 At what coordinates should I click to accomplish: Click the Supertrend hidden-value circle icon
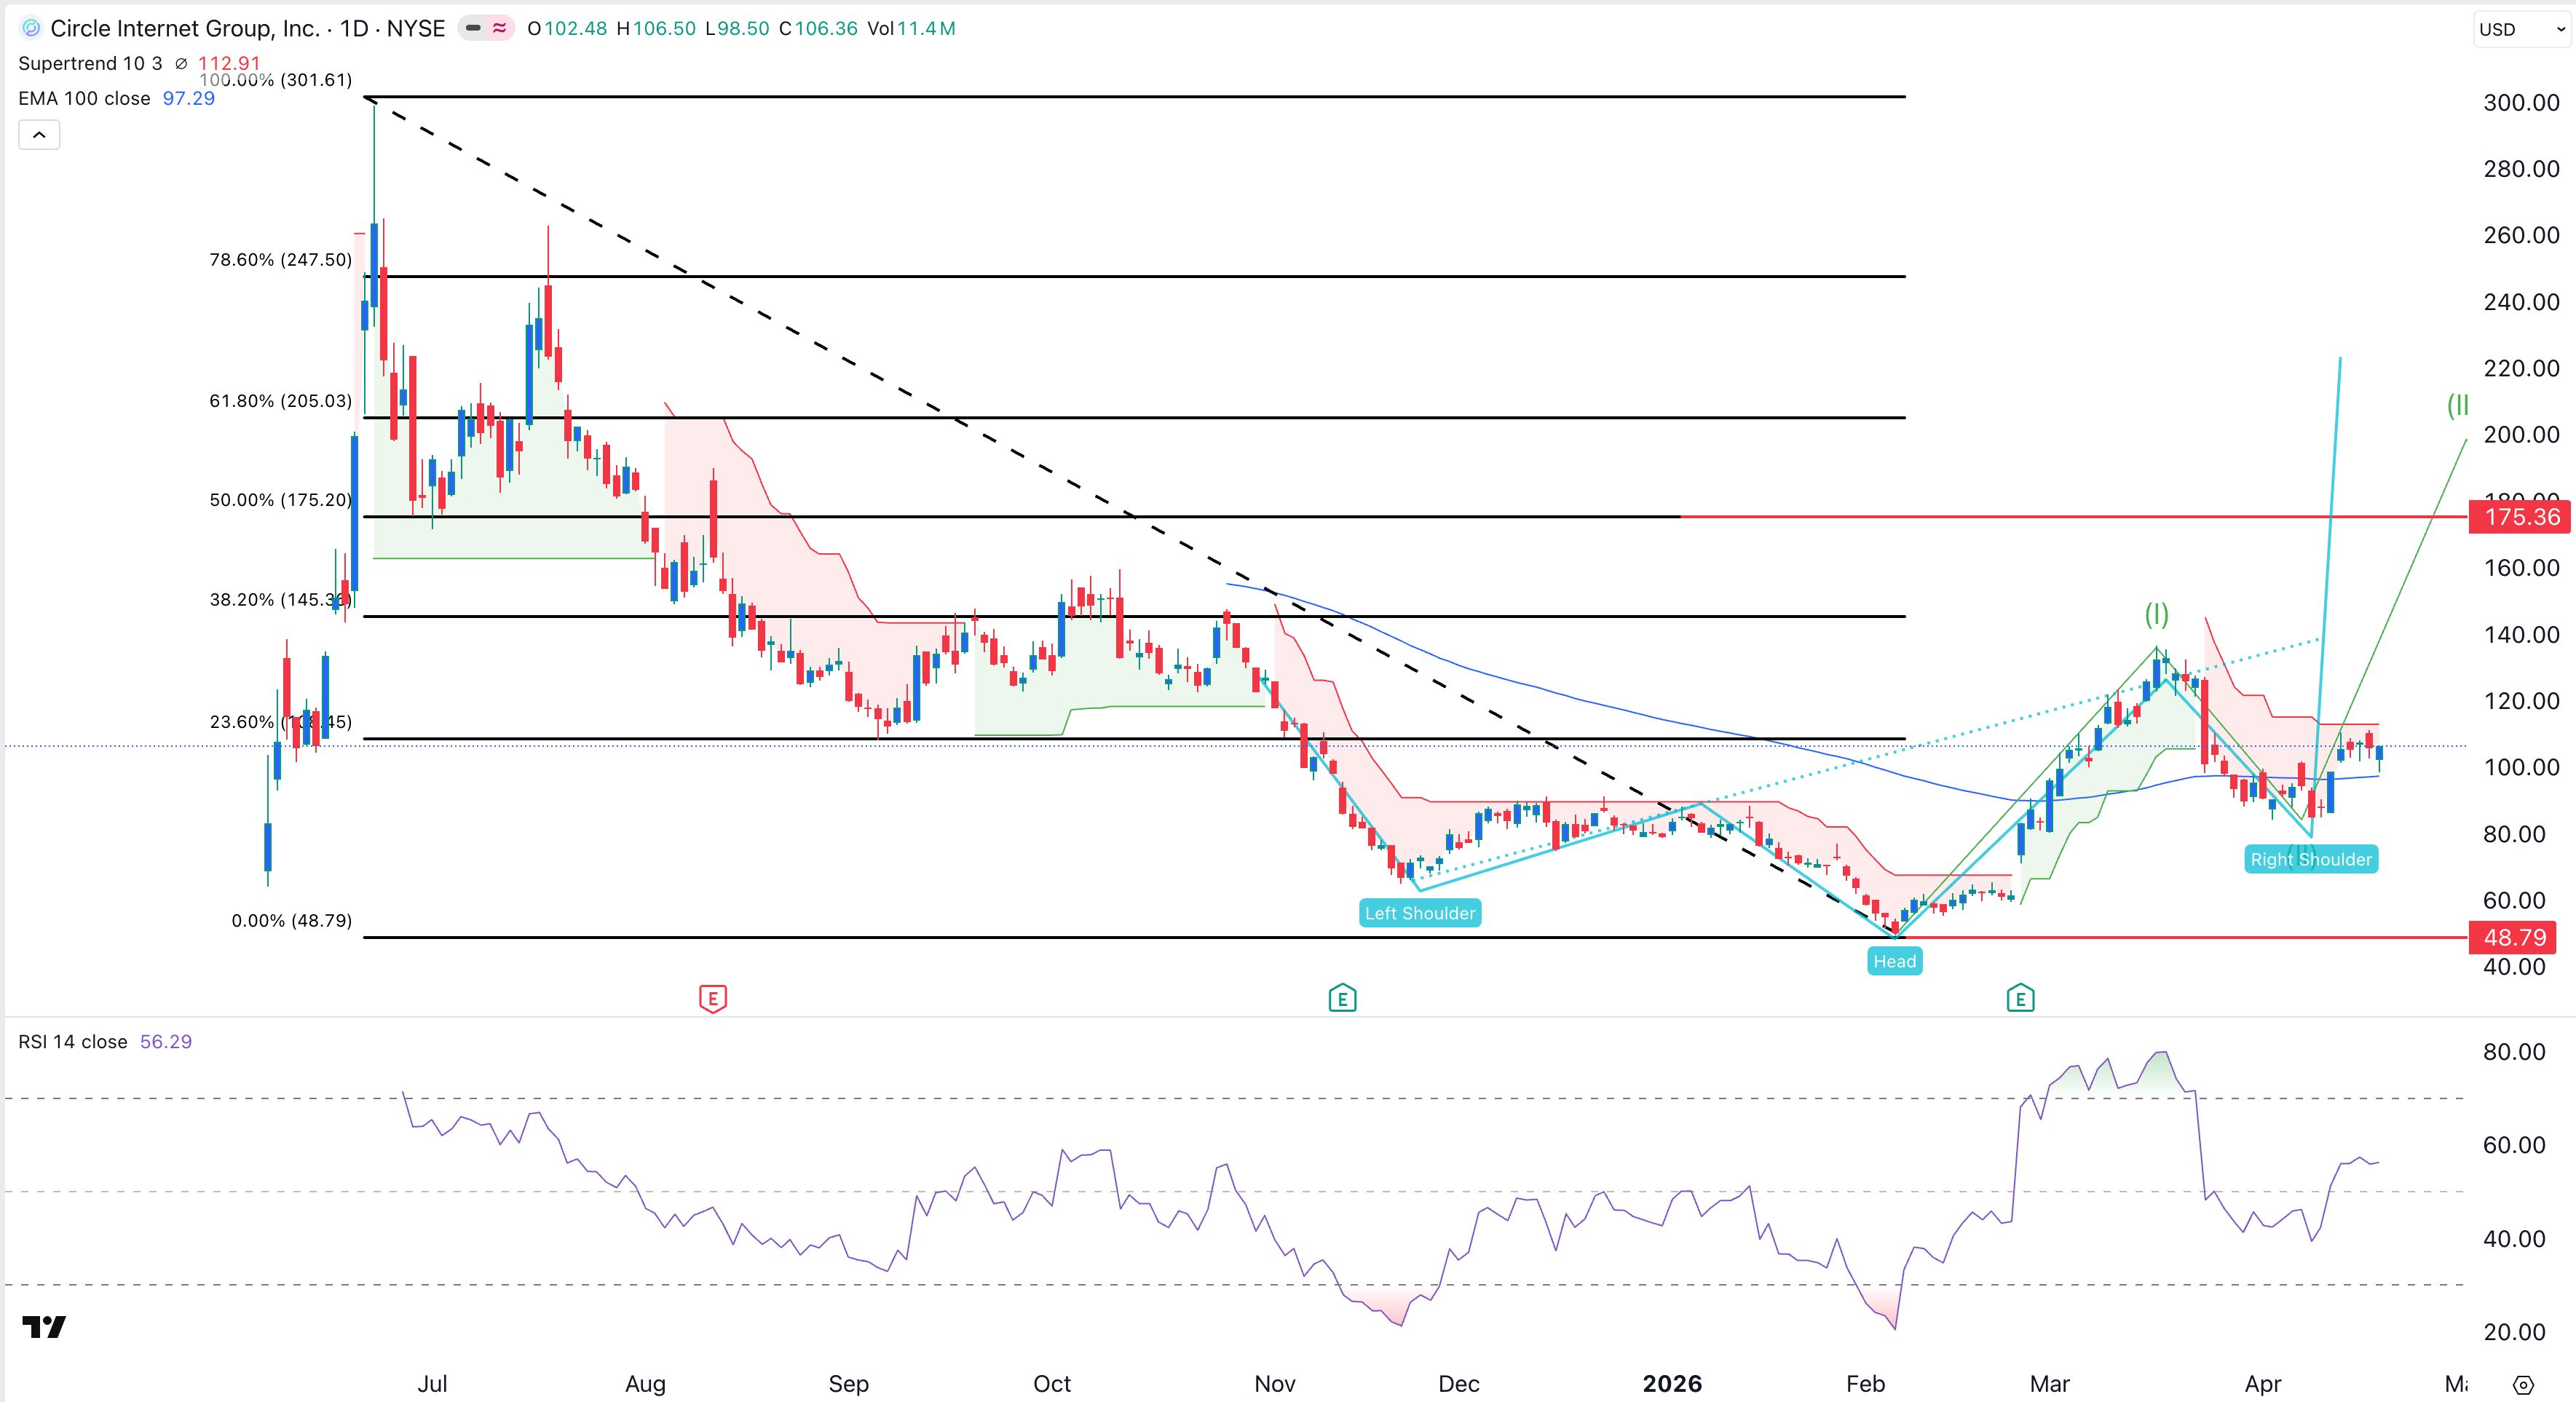coord(181,63)
